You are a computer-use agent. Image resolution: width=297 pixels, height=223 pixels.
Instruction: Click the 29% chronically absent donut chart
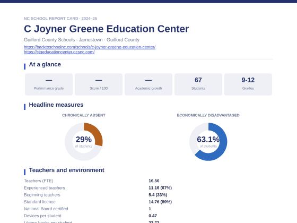pyautogui.click(x=84, y=142)
